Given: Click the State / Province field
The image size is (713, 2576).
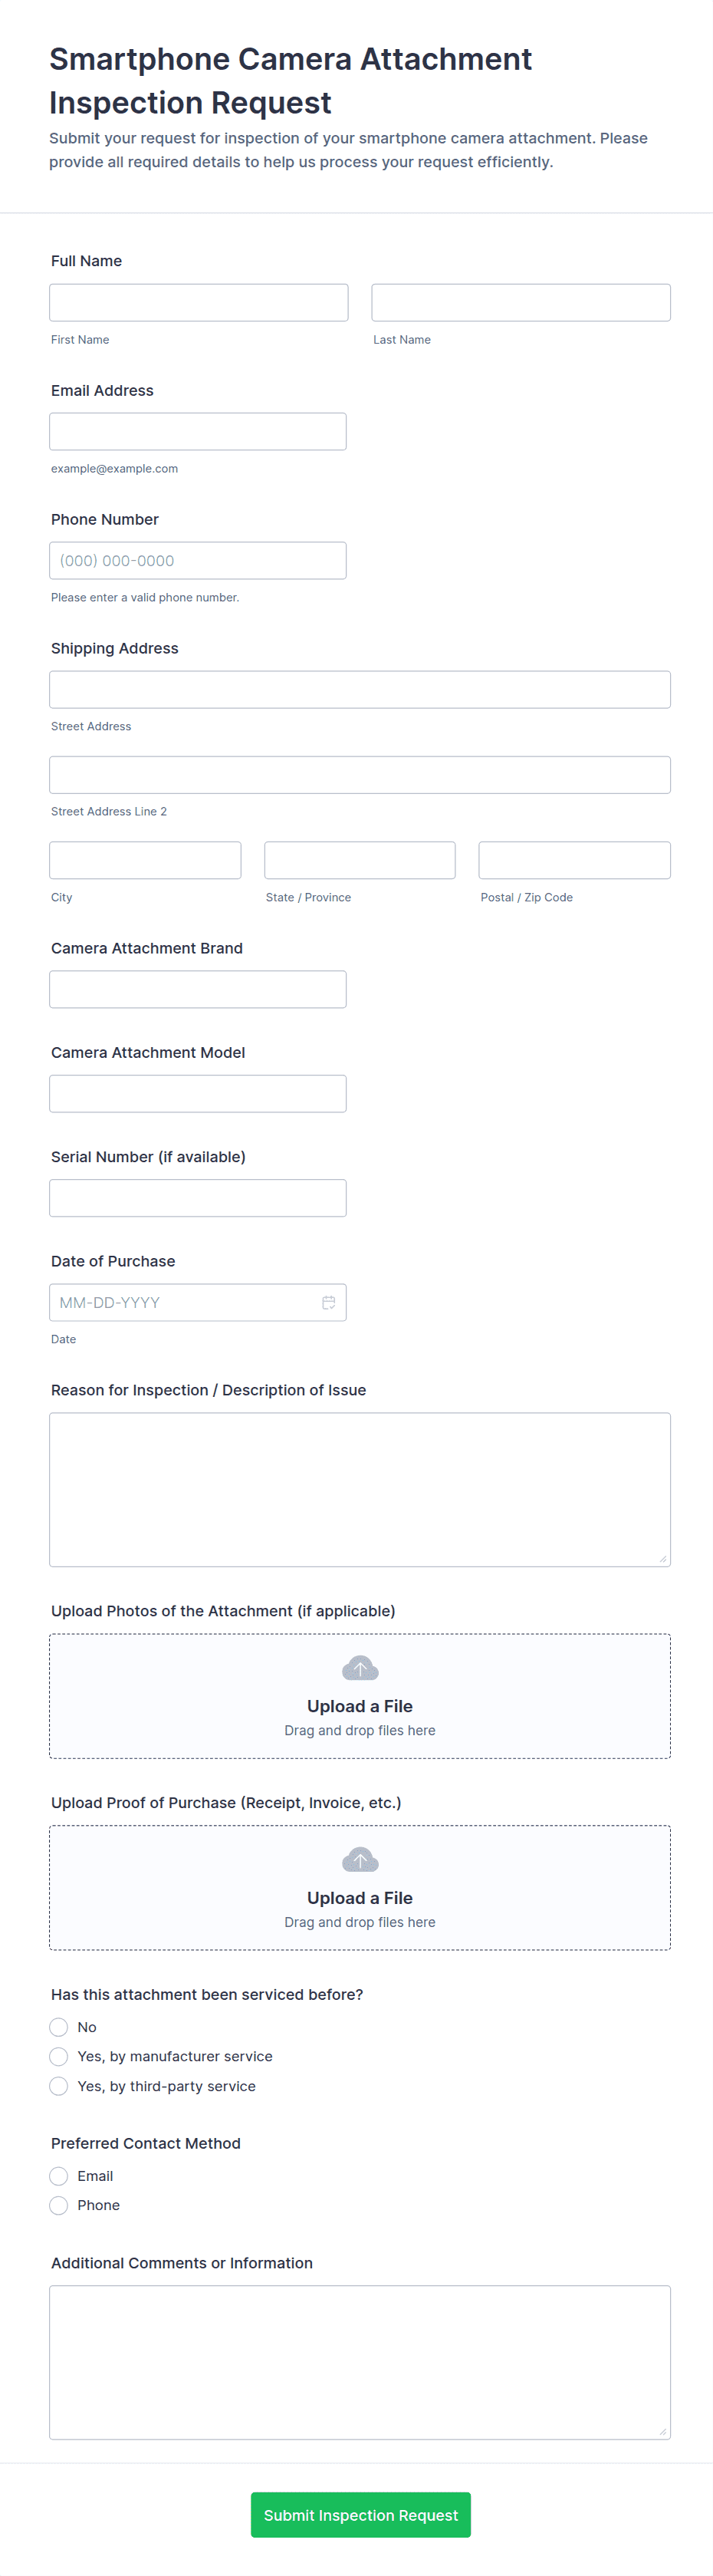Looking at the screenshot, I should [x=360, y=860].
